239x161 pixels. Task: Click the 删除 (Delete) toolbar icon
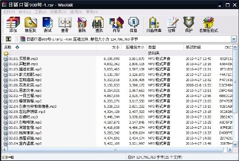click(82, 24)
